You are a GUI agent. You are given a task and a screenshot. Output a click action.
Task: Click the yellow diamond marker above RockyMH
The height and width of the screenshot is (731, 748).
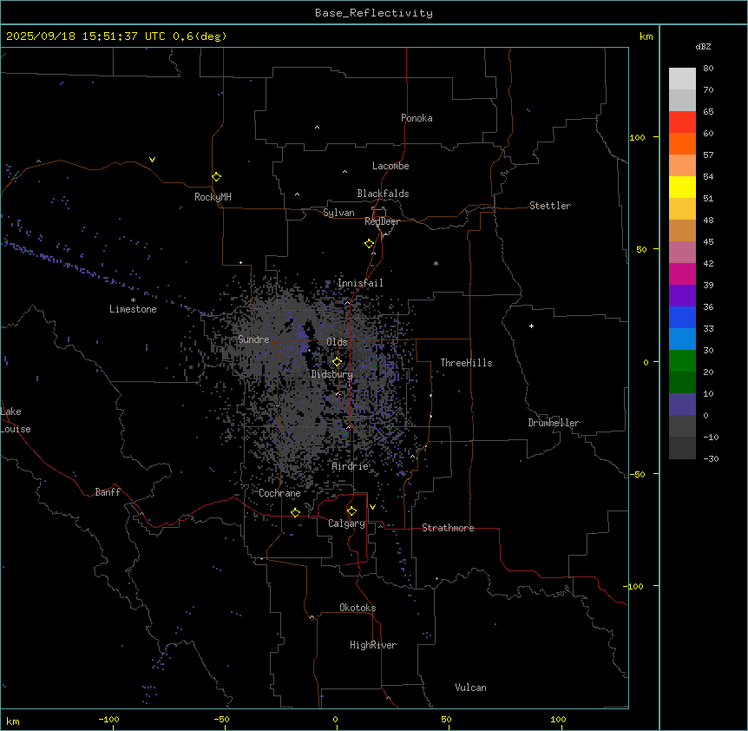click(216, 176)
